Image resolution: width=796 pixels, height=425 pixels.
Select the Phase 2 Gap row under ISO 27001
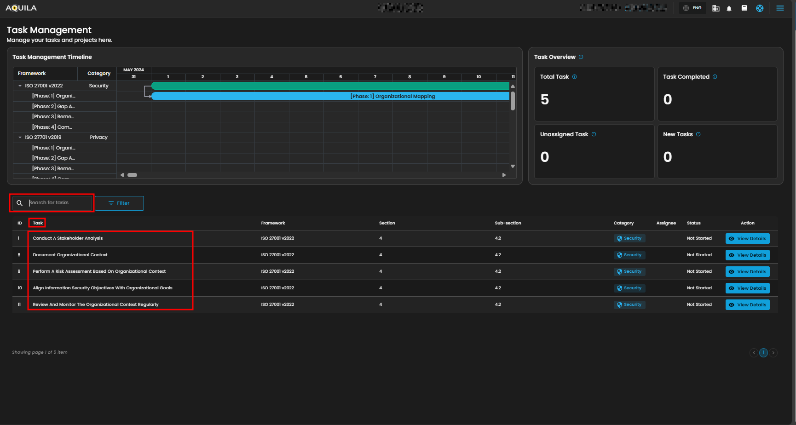pyautogui.click(x=53, y=106)
